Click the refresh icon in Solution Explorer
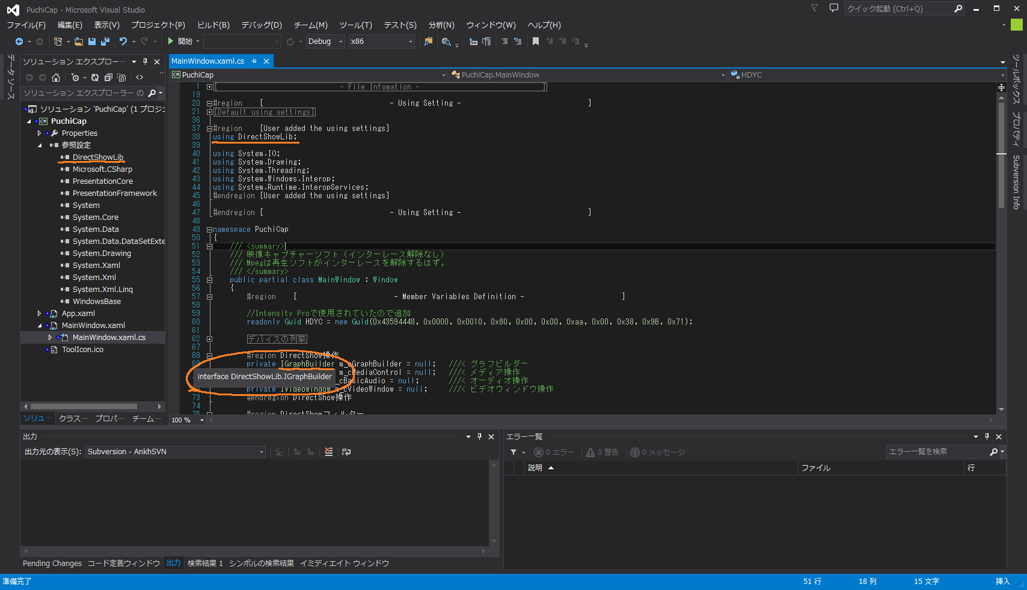The width and height of the screenshot is (1027, 590). click(95, 78)
